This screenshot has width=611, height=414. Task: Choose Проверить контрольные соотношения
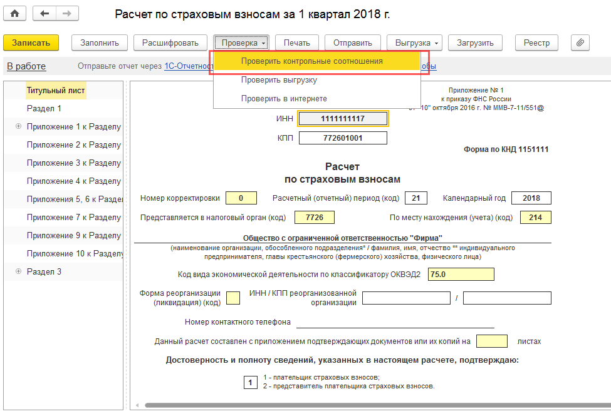317,61
